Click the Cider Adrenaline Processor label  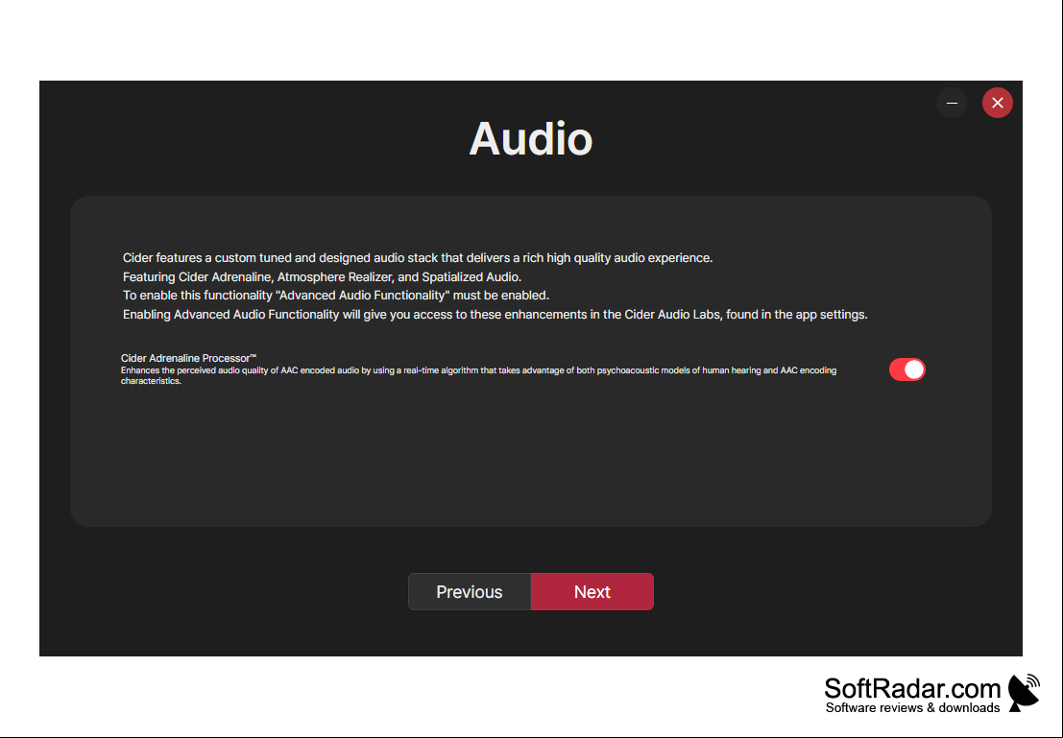(188, 358)
